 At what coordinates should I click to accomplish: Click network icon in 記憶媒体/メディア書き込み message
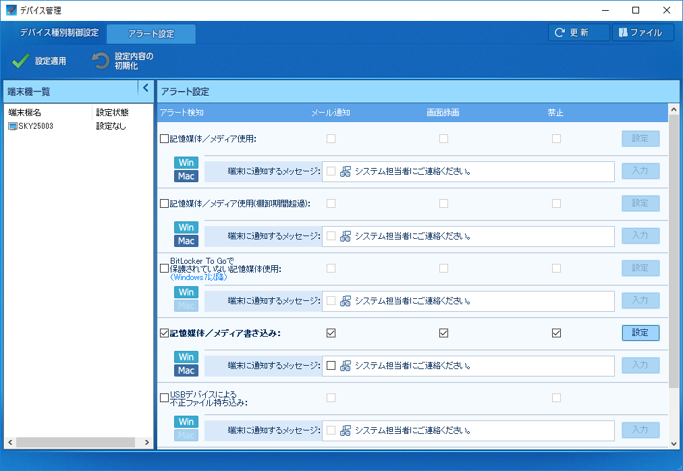(346, 366)
